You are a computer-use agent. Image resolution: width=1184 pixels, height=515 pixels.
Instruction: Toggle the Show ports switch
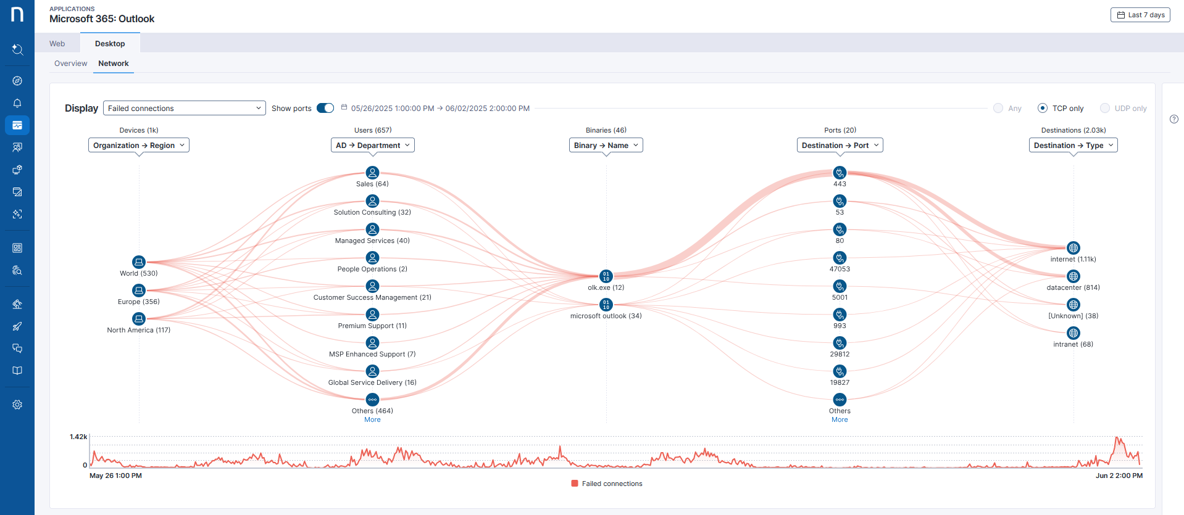(x=325, y=108)
